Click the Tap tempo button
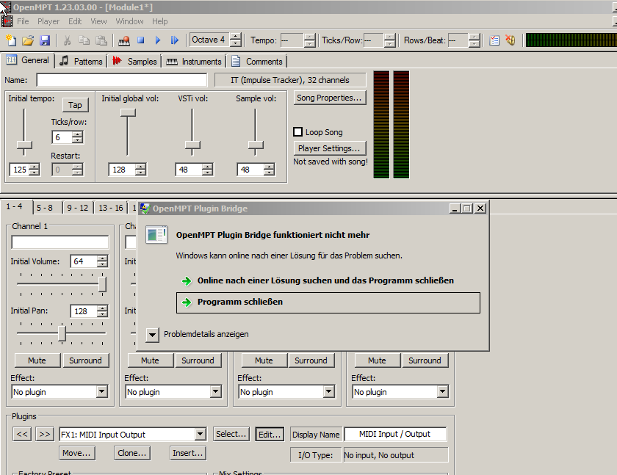617x475 pixels. click(x=75, y=105)
